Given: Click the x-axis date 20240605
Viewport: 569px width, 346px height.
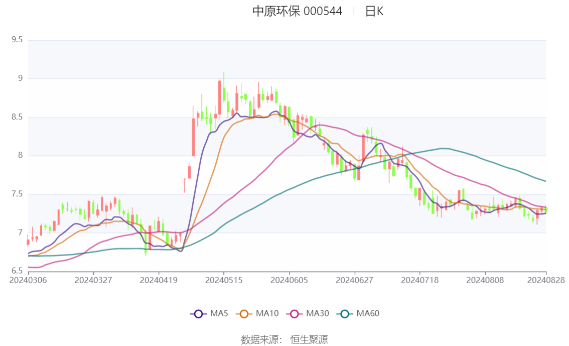Looking at the screenshot, I should [289, 280].
